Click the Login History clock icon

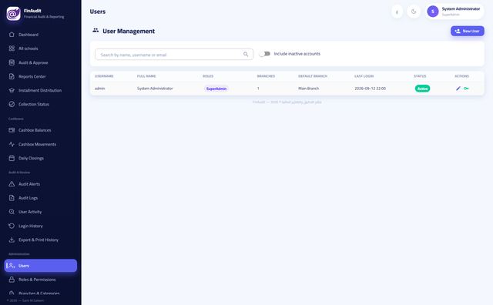click(12, 226)
